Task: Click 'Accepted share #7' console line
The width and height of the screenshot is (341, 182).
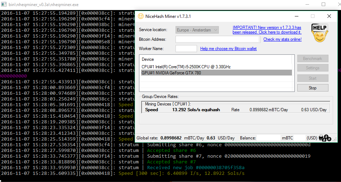Action: 171,162
